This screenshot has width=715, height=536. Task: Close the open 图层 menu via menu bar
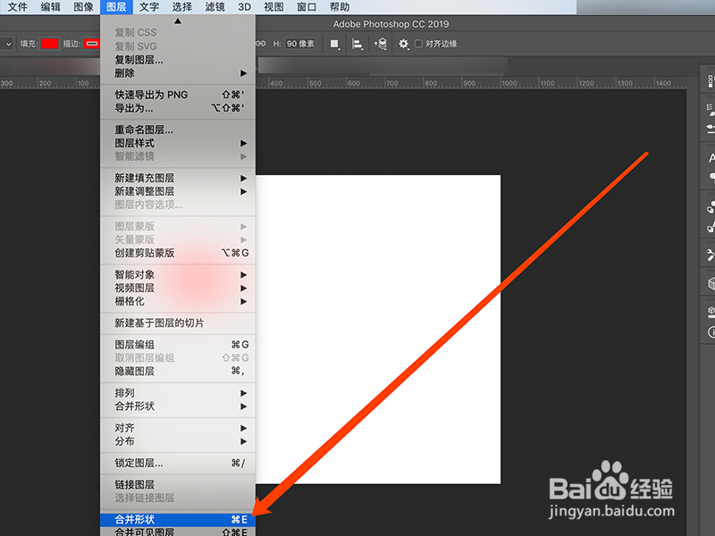click(116, 7)
